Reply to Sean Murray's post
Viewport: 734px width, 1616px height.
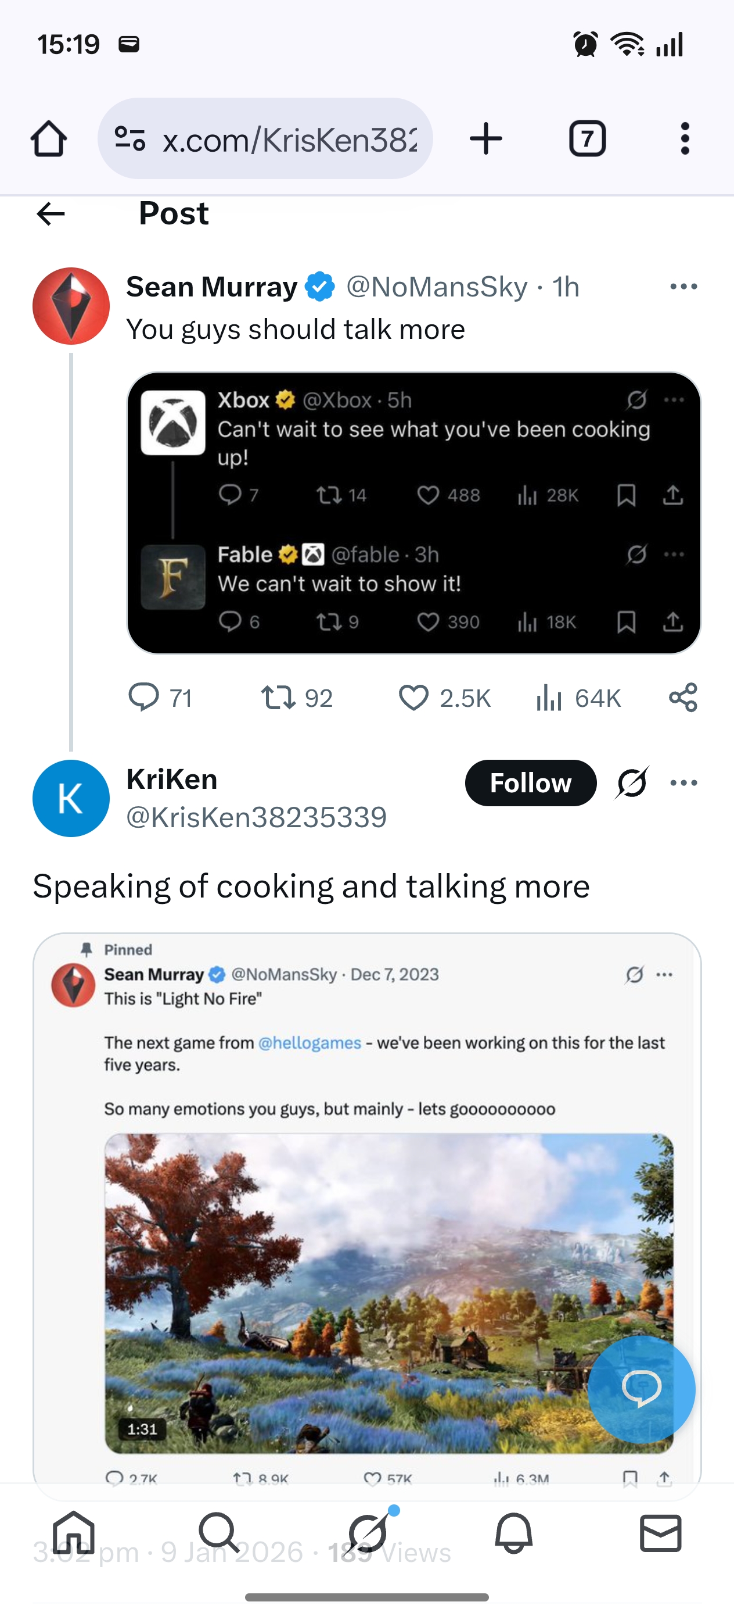pyautogui.click(x=144, y=698)
